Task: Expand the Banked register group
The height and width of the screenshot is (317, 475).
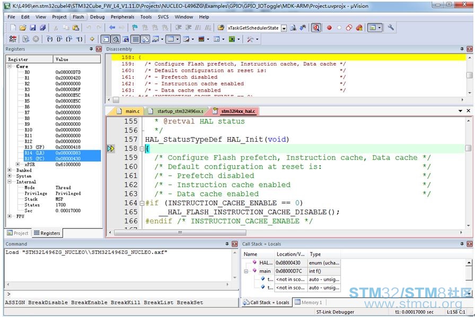Action: (10, 170)
